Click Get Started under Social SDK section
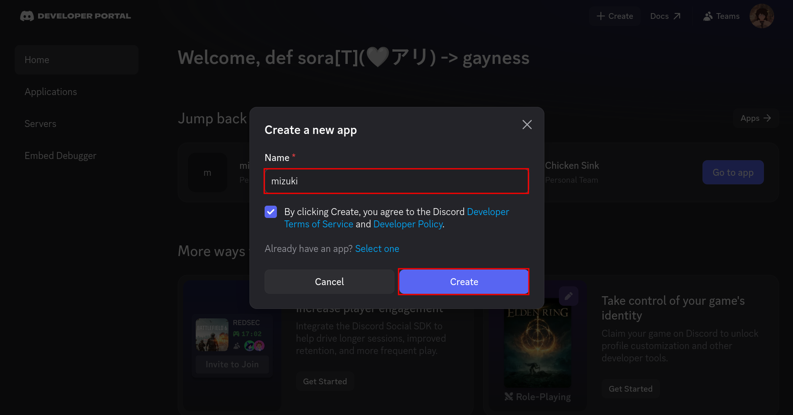 (325, 381)
